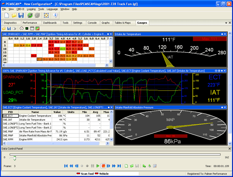Add a dial gauge via gauge icon
The height and width of the screenshot is (177, 233).
(x=21, y=28)
